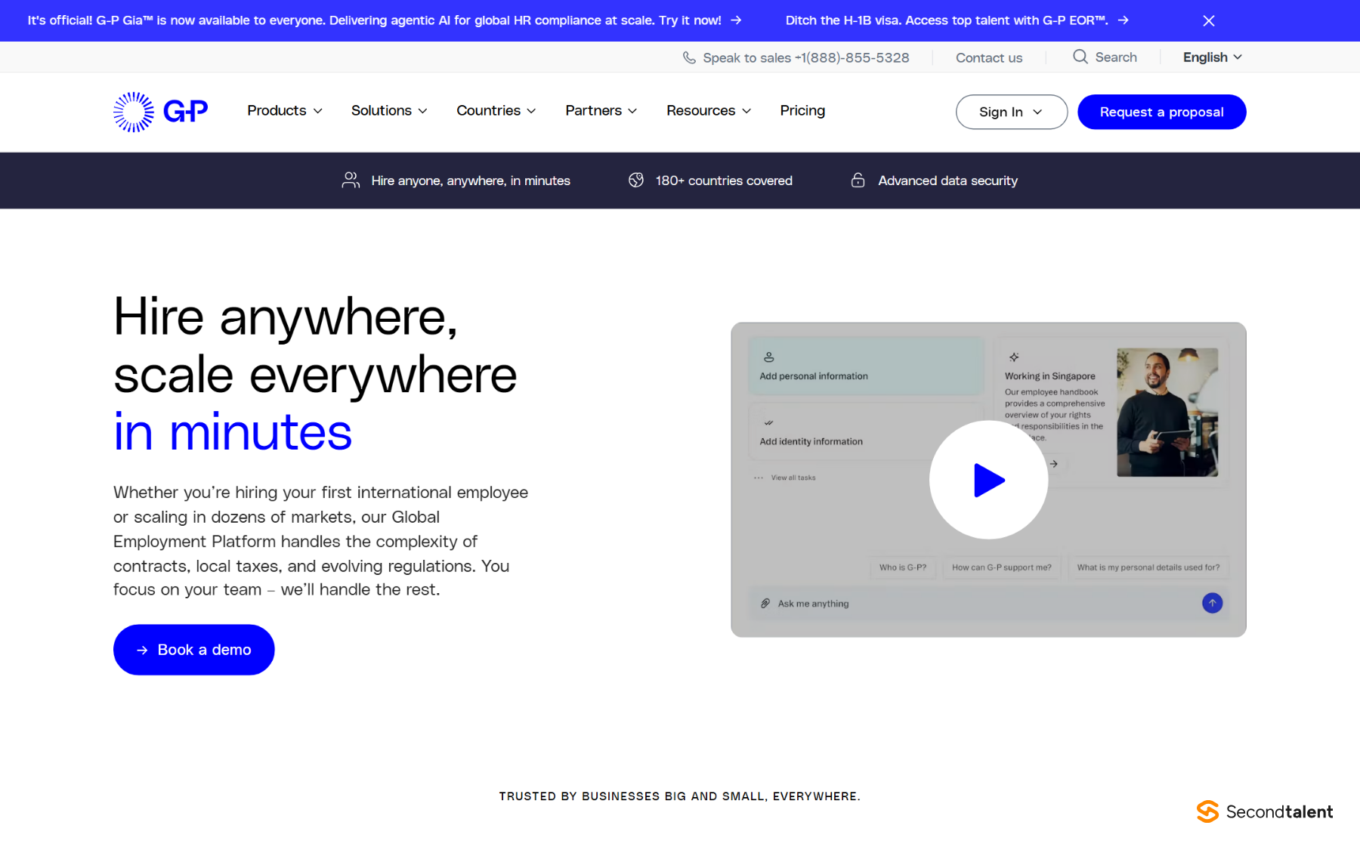Select 'What is my personal details used for?' chip
The image size is (1360, 850).
click(x=1148, y=567)
